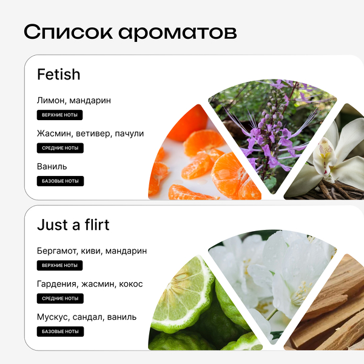Select Базовые ноты badge under Мускус, сандал, ваниль
Screen dimensions: 364x364
60,331
